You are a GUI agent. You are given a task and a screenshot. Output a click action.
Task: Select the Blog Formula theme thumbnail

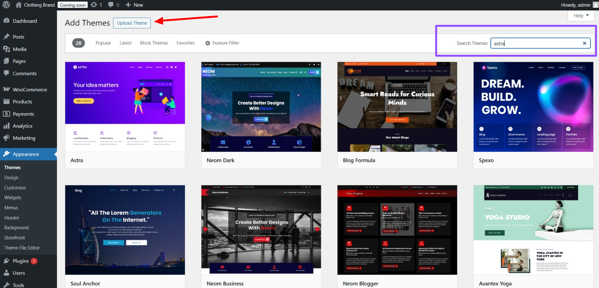tap(397, 107)
